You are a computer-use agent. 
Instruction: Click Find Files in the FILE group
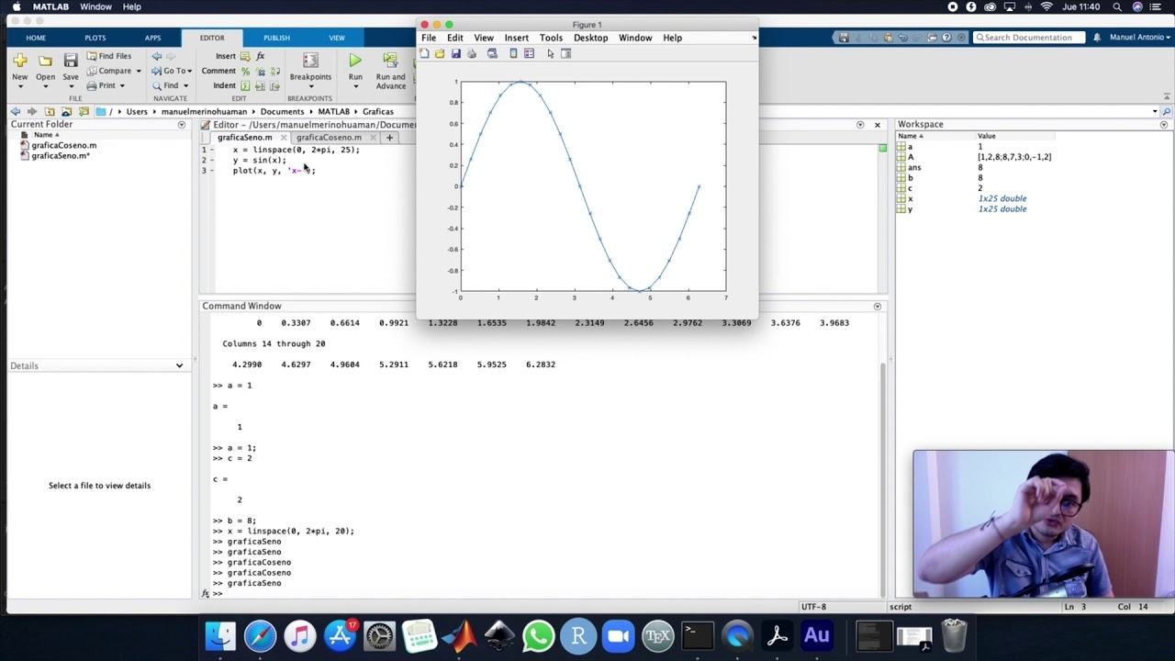click(x=108, y=56)
